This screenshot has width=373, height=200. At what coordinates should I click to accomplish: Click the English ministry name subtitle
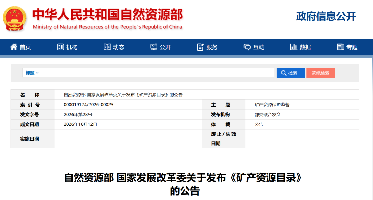click(x=107, y=27)
